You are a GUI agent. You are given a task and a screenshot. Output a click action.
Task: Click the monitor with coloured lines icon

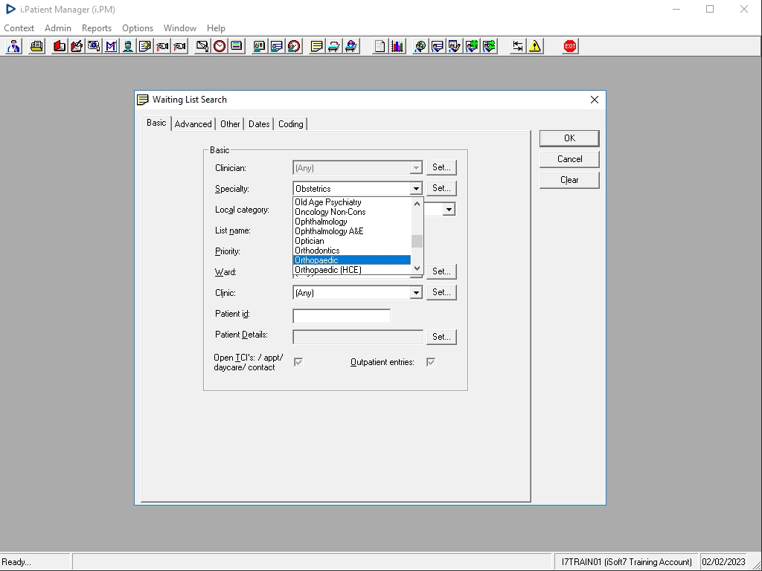(236, 46)
